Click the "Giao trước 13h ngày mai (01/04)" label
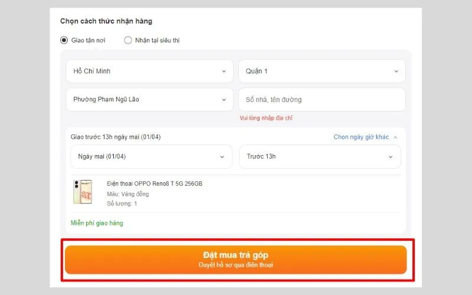The height and width of the screenshot is (295, 472). pyautogui.click(x=116, y=137)
